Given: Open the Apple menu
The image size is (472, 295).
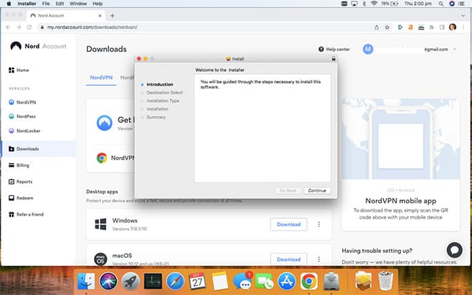Looking at the screenshot, I should (x=9, y=3).
